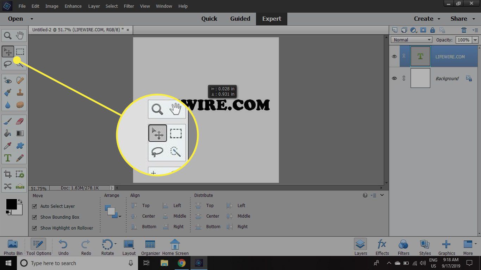Swap foreground and background colors
The width and height of the screenshot is (481, 270).
[20, 201]
